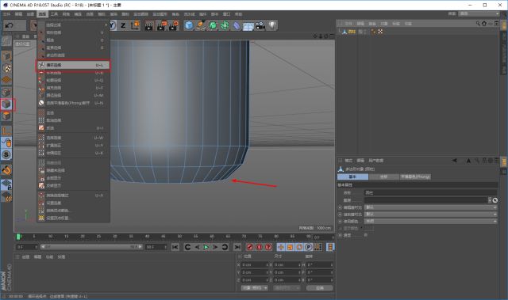Click the green play forward button
This screenshot has width=508, height=300.
[206, 247]
